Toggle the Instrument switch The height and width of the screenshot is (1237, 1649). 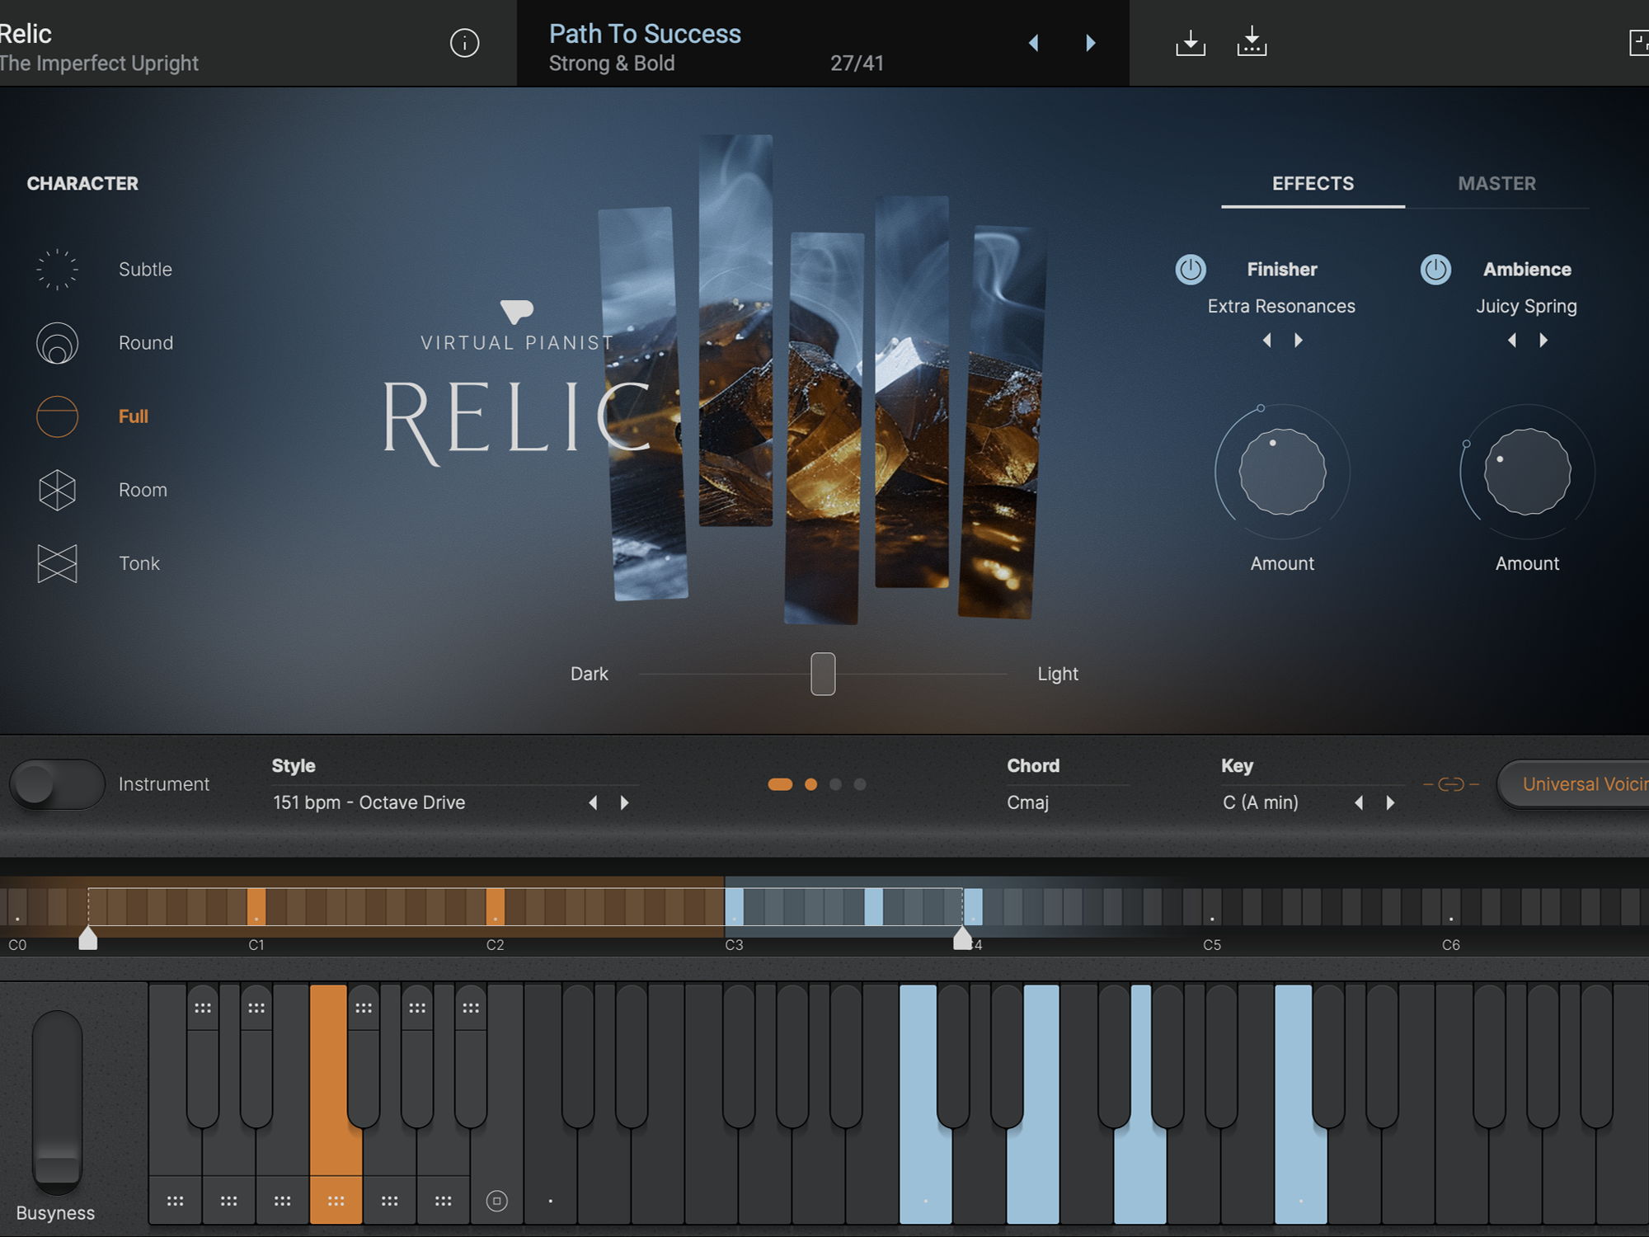click(57, 783)
